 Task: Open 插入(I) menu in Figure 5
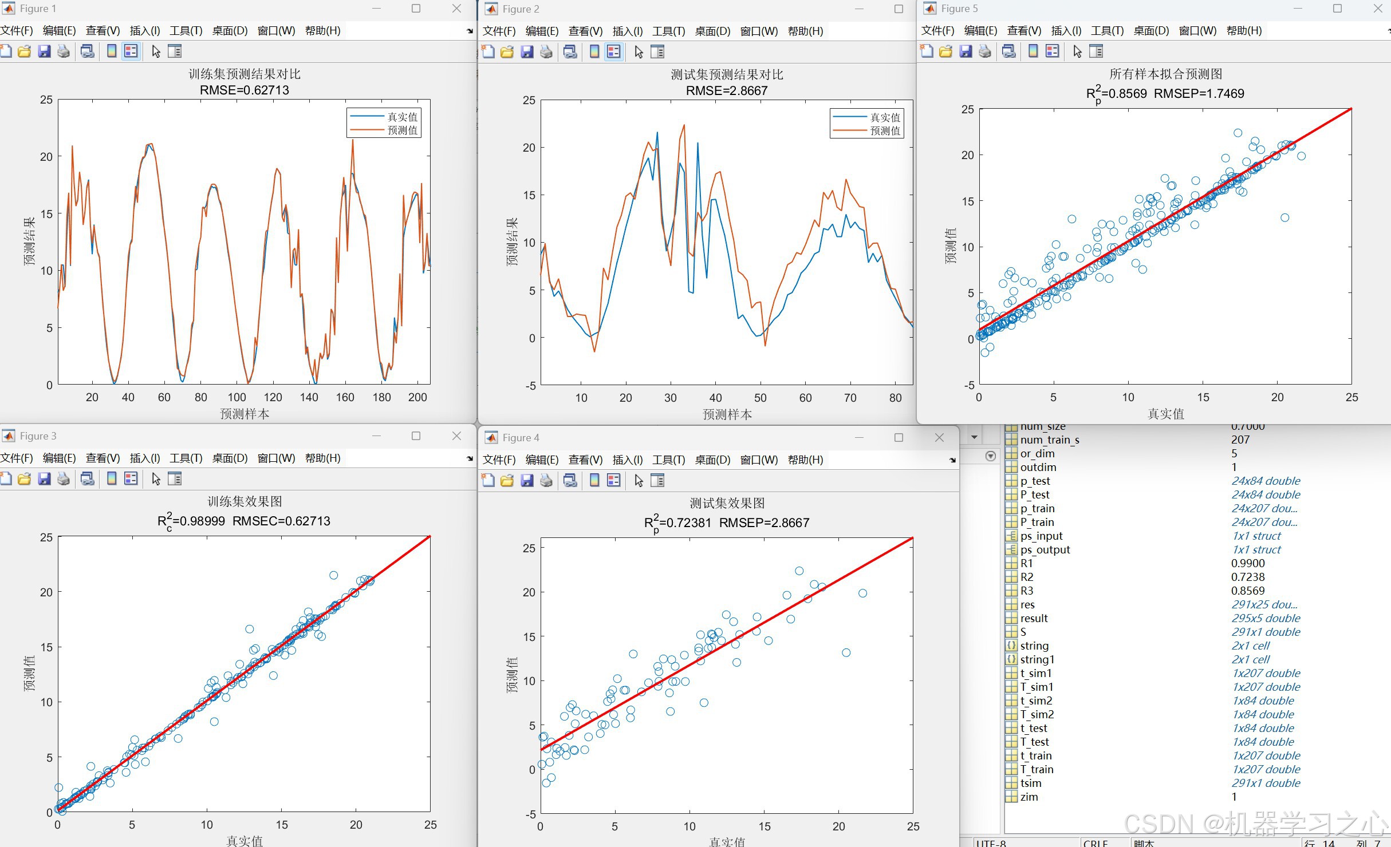1066,31
